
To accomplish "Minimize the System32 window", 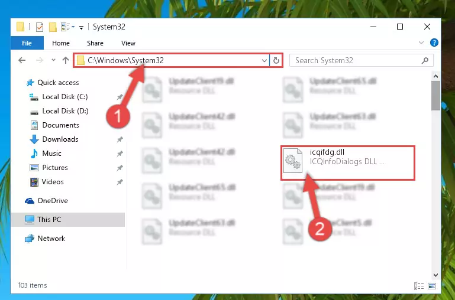I will click(x=373, y=27).
